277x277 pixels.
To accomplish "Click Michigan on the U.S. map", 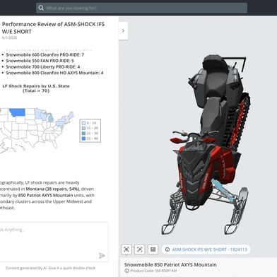I will tap(50, 117).
